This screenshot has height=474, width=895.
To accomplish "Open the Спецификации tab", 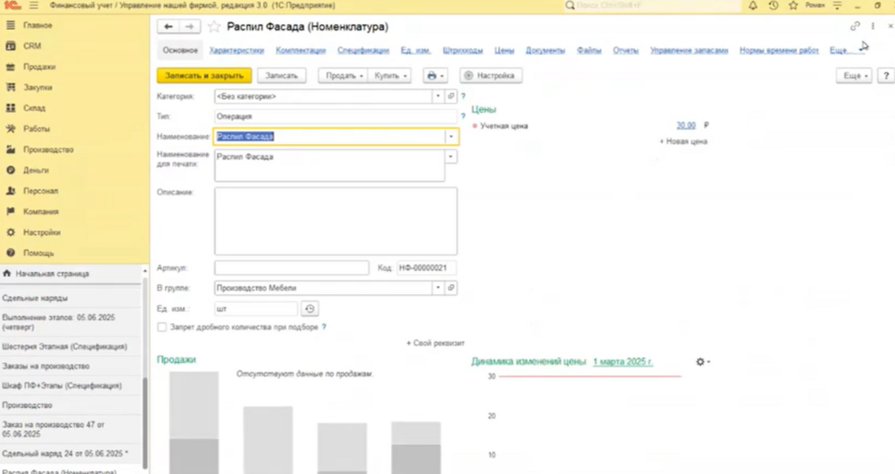I will [x=363, y=51].
